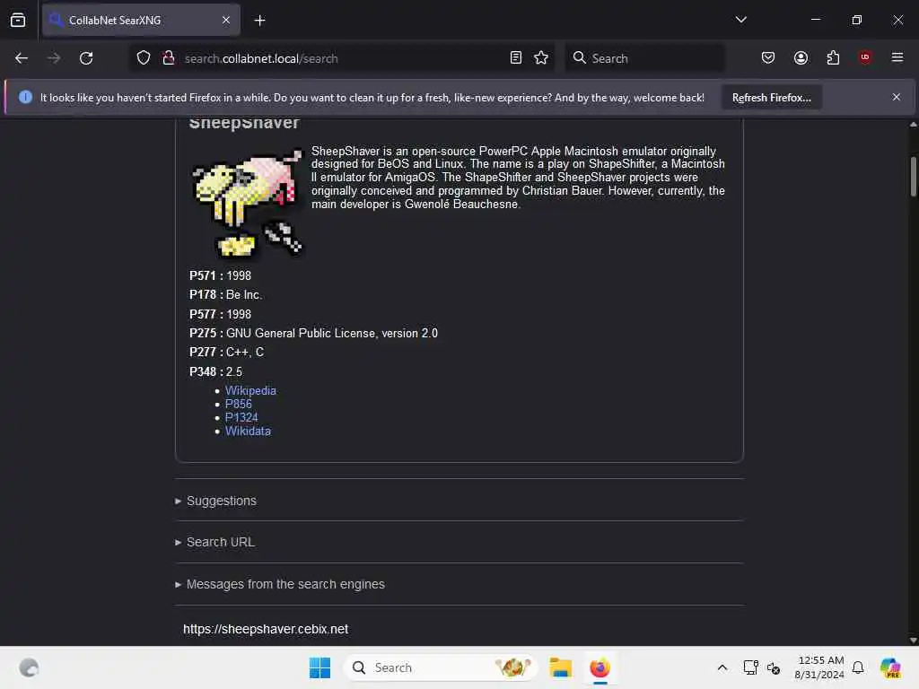This screenshot has width=919, height=689.
Task: Open the Firefox application menu
Action: click(897, 57)
